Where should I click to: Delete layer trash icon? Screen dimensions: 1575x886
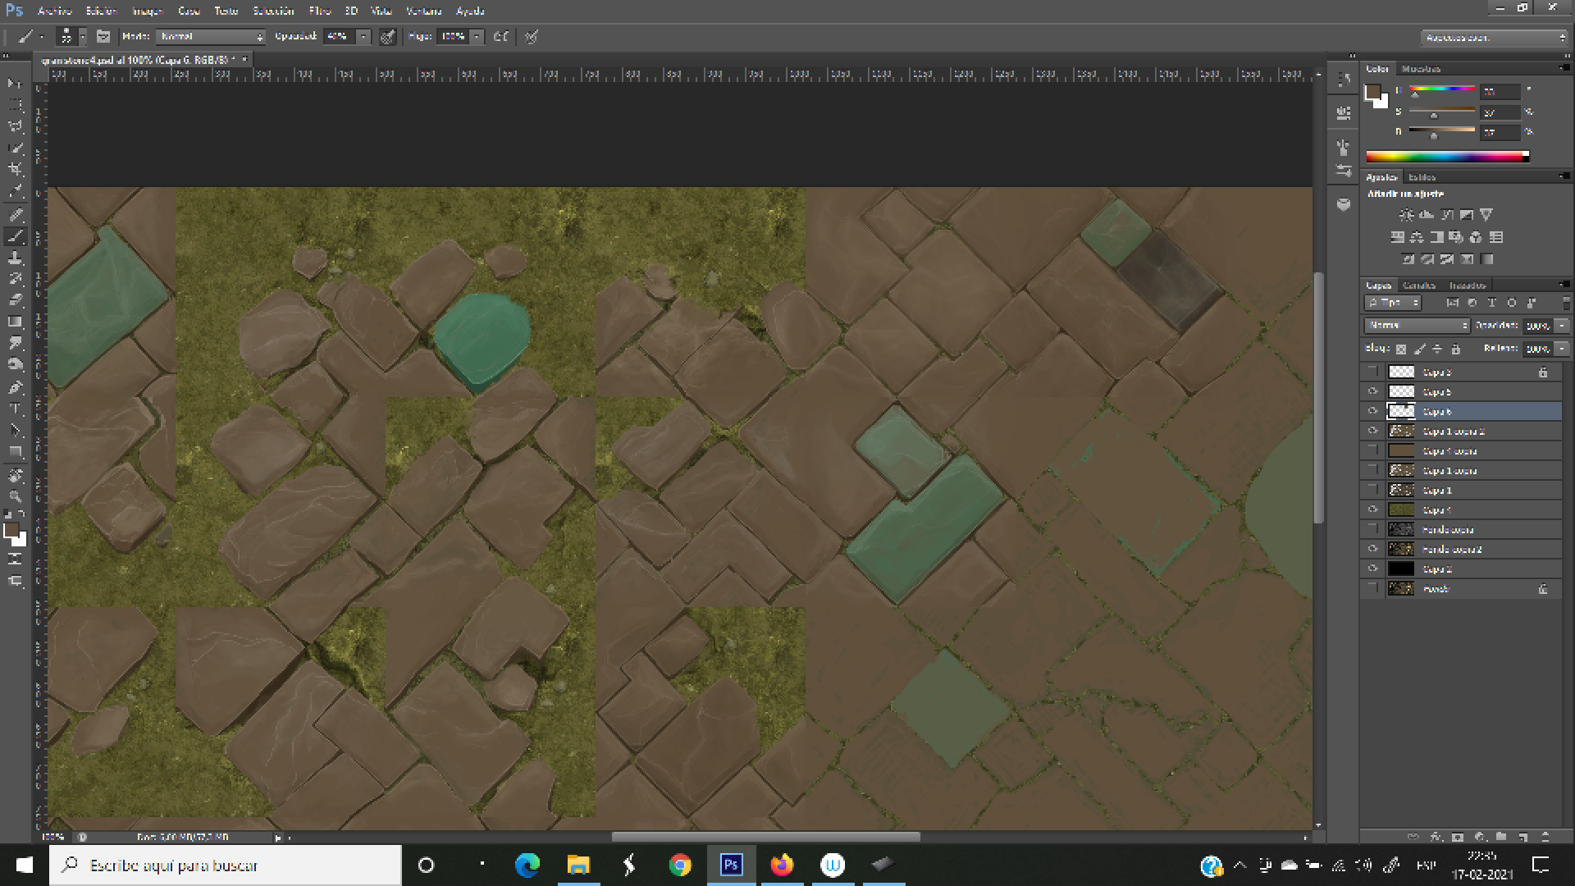click(x=1545, y=837)
